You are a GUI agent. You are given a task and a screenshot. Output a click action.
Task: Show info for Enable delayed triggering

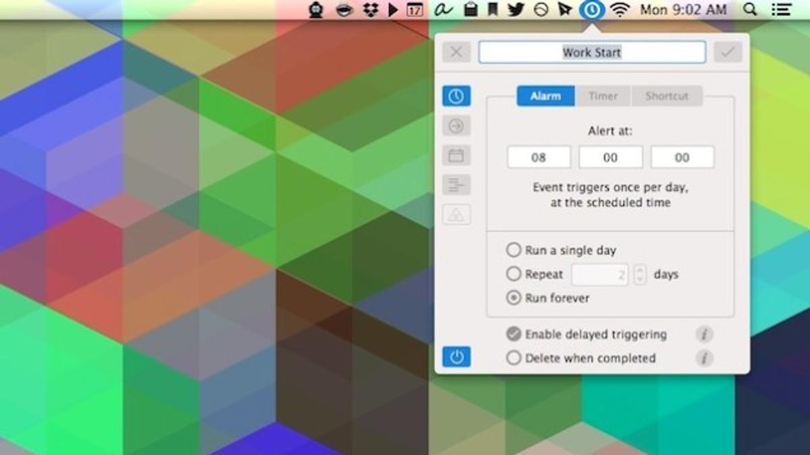tap(704, 334)
